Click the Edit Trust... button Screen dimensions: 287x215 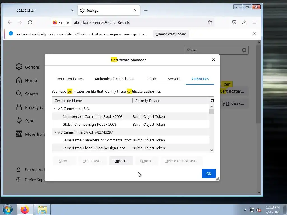(92, 161)
